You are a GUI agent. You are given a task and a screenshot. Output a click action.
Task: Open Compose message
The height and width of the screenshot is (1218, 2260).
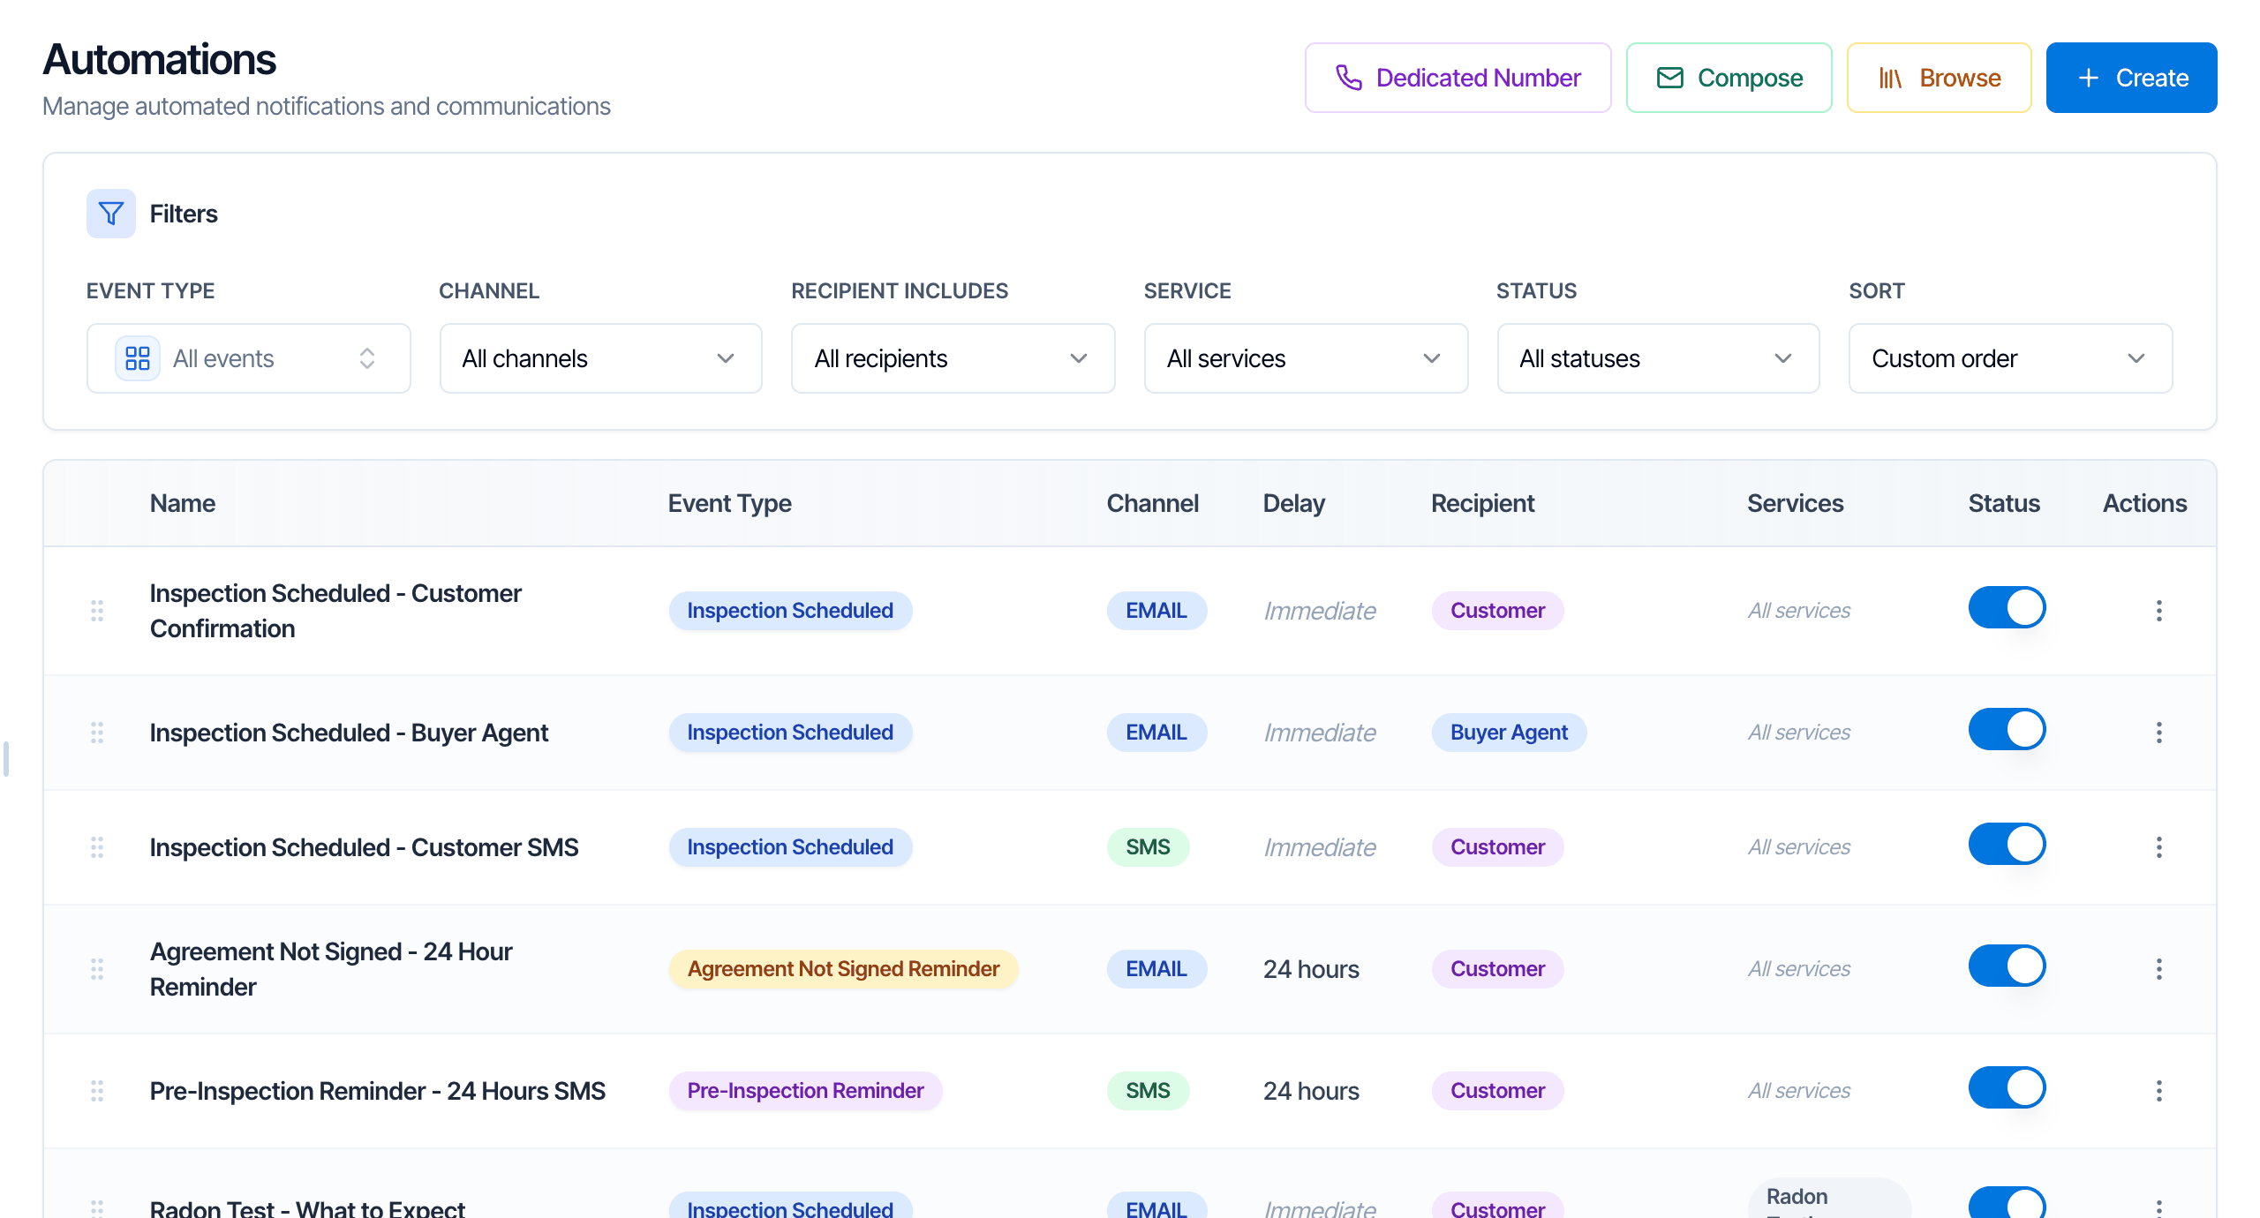click(x=1729, y=78)
